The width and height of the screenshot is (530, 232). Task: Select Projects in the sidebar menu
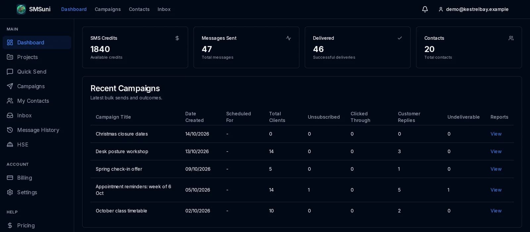point(37,57)
